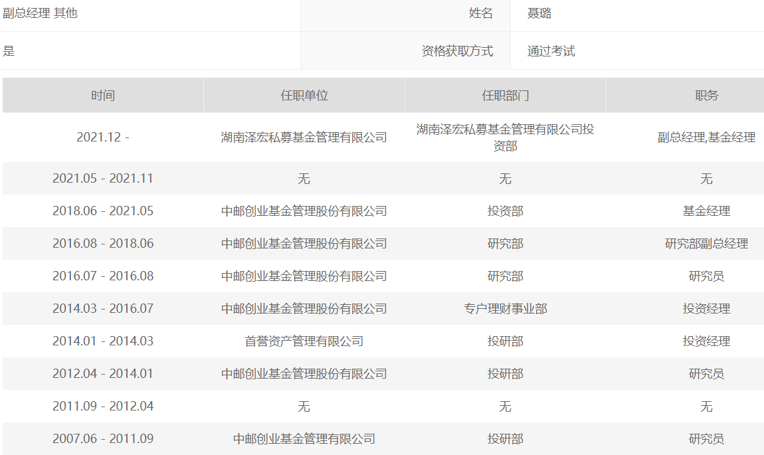This screenshot has height=455, width=764.
Task: Select the 研究部副总经理 position cell
Action: pos(706,244)
